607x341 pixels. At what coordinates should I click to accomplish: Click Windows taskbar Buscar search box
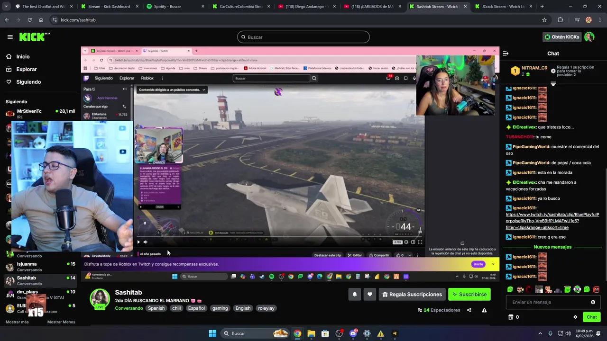click(255, 333)
